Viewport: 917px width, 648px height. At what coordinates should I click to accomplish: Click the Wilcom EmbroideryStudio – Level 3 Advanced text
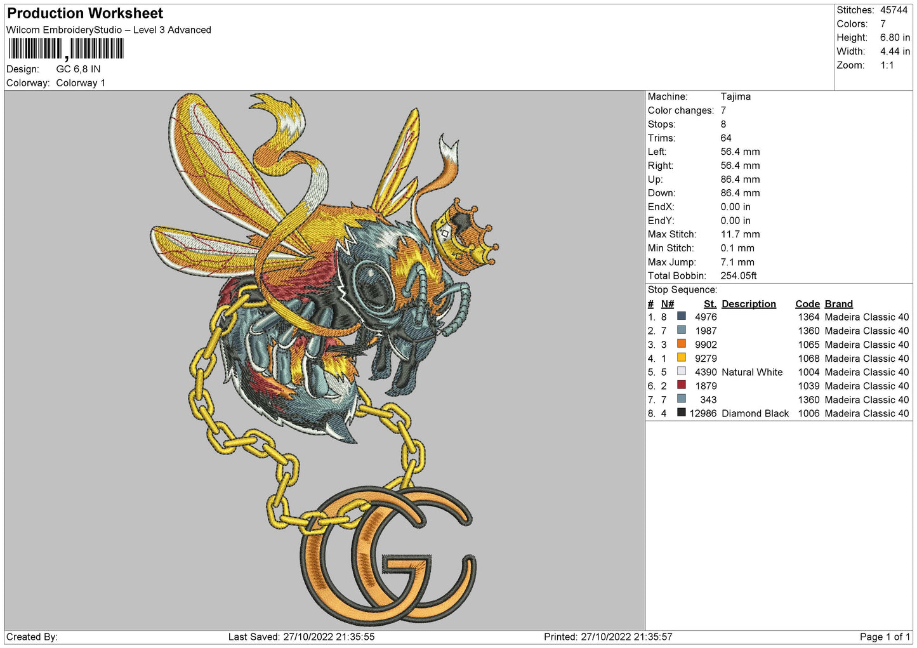pos(109,30)
